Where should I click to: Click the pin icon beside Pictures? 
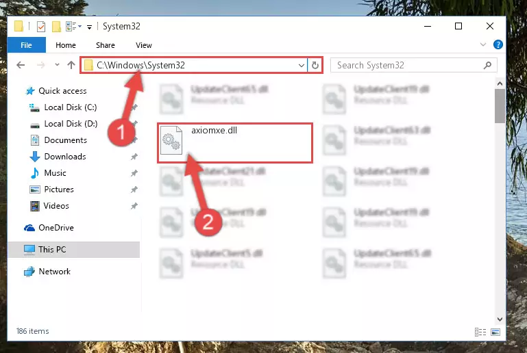[x=134, y=189]
